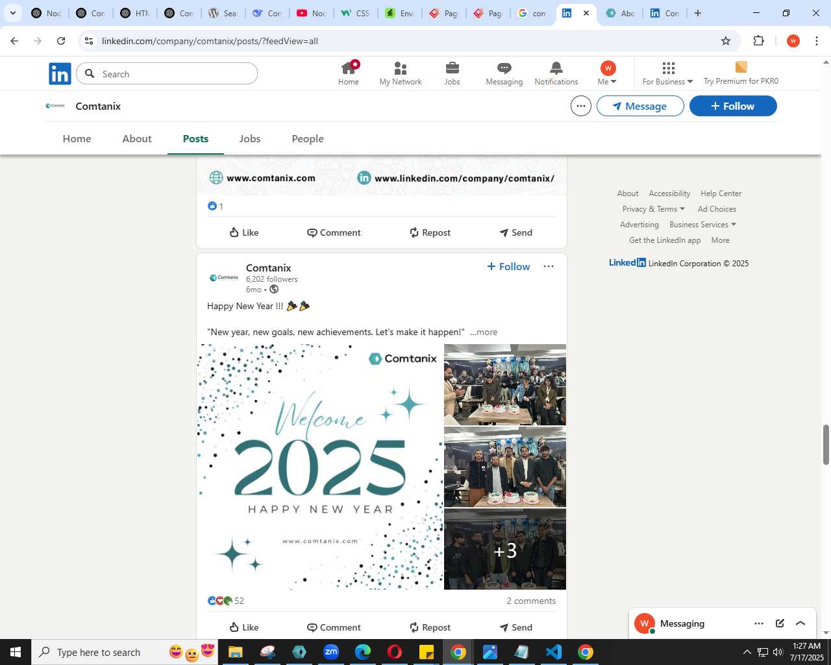Follow Comtanix using the blue Follow button
Image resolution: width=831 pixels, height=665 pixels.
pyautogui.click(x=733, y=106)
